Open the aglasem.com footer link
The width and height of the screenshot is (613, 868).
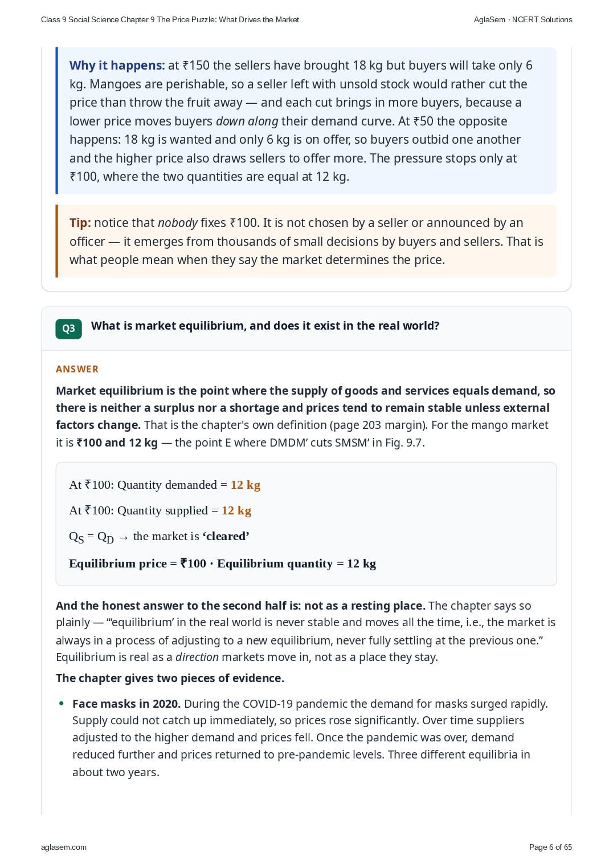64,847
